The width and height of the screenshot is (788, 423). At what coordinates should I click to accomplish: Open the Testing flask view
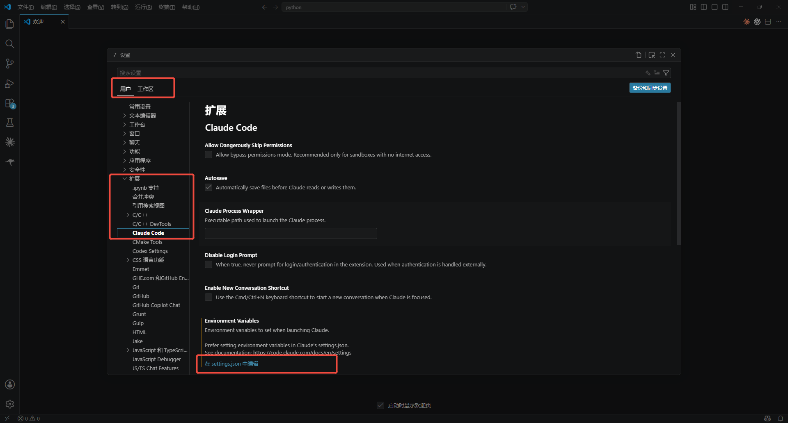[x=9, y=123]
